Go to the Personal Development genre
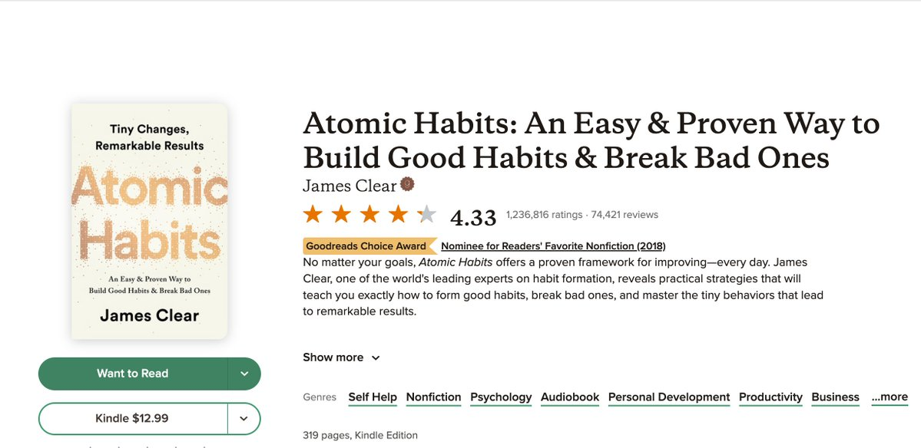 [x=669, y=397]
